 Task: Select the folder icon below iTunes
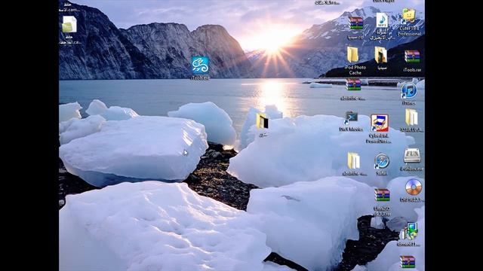[x=411, y=117]
